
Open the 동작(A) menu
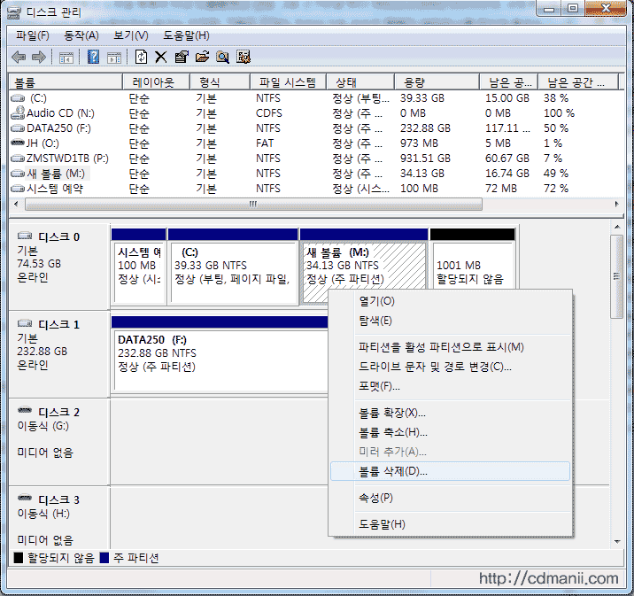pyautogui.click(x=81, y=36)
